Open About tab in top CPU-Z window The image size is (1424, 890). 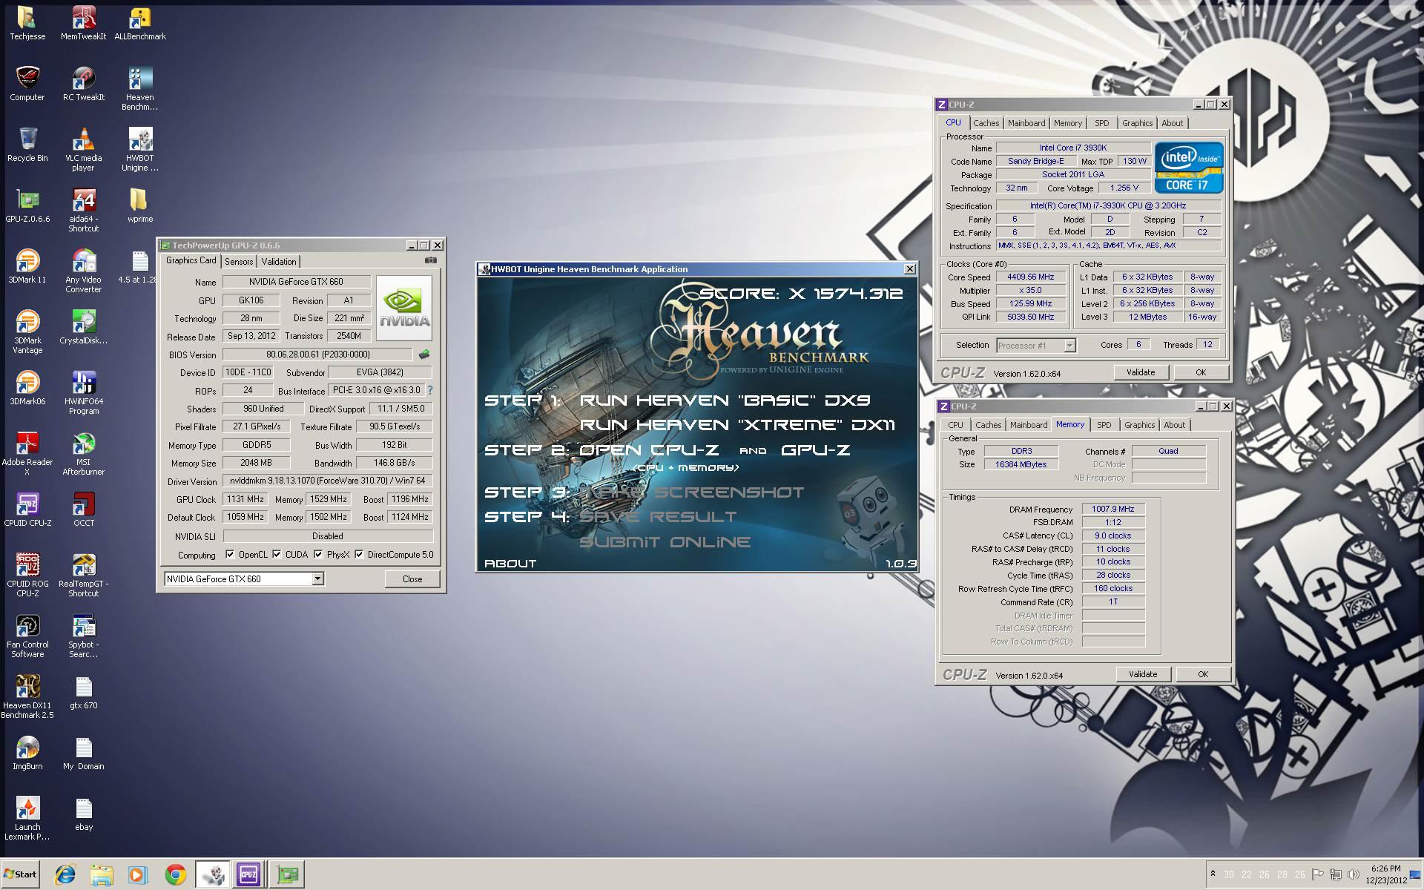[1173, 123]
